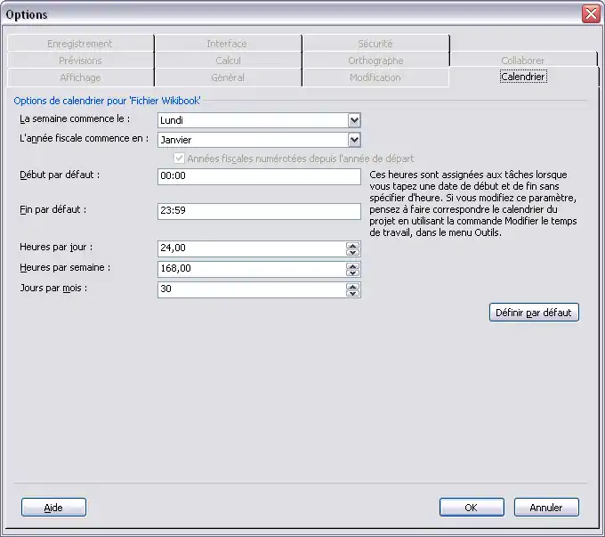Decrease 'Heures par semaine' with down arrow
Image resolution: width=605 pixels, height=537 pixels.
353,273
